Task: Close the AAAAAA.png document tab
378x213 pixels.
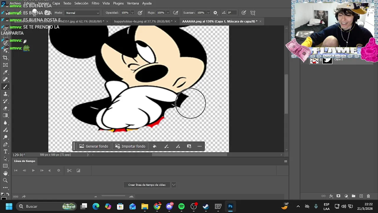Action: (260, 21)
